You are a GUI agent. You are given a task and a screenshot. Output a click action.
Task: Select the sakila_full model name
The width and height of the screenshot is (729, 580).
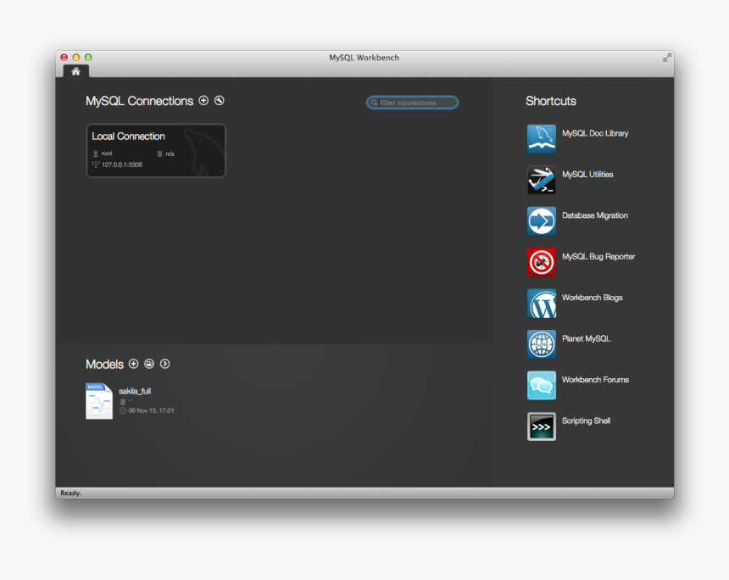point(135,391)
